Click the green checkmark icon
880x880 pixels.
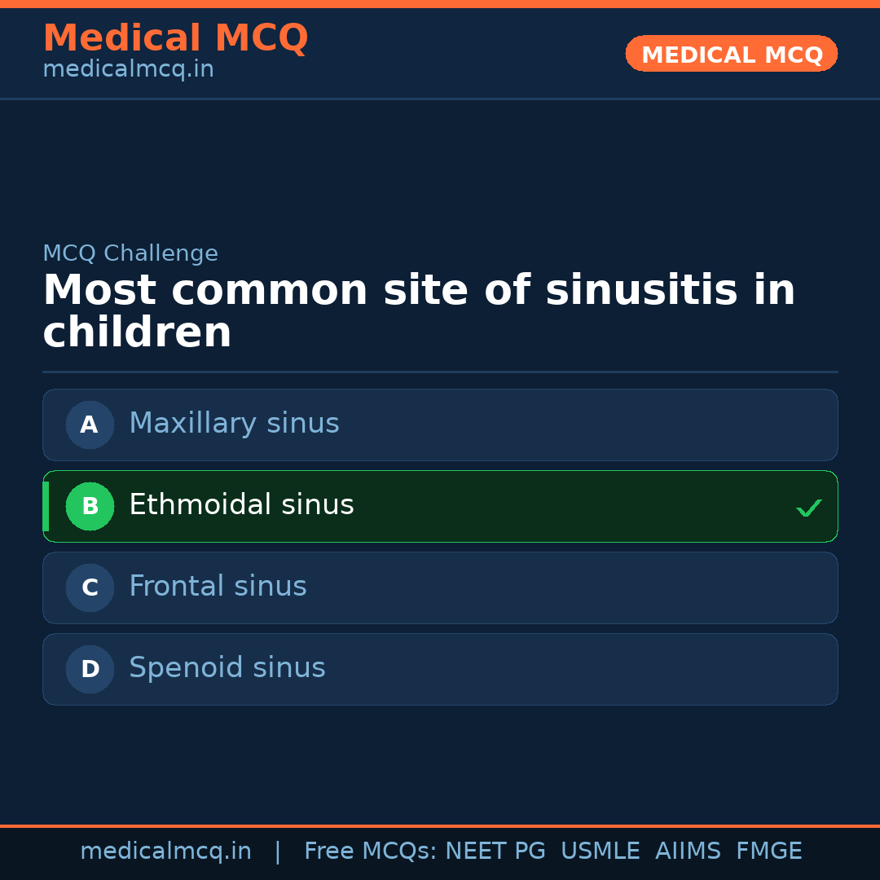point(808,508)
